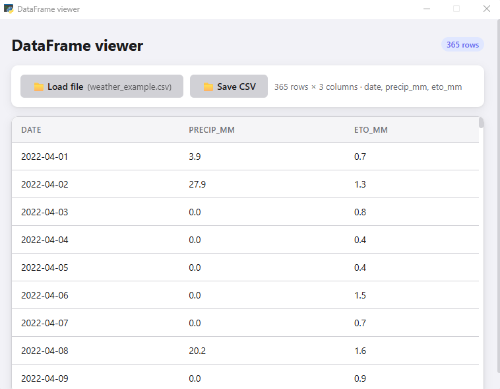Click the folder icon on Load file
The height and width of the screenshot is (389, 500).
[39, 87]
